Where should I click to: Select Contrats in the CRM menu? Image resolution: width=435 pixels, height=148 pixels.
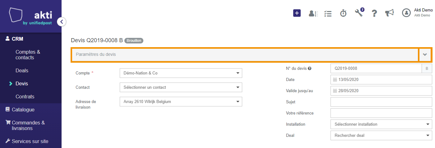pyautogui.click(x=25, y=96)
